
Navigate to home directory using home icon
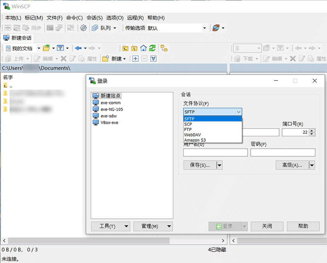click(143, 48)
